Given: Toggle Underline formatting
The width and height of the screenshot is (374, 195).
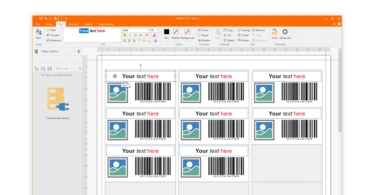Looking at the screenshot, I should point(135,35).
